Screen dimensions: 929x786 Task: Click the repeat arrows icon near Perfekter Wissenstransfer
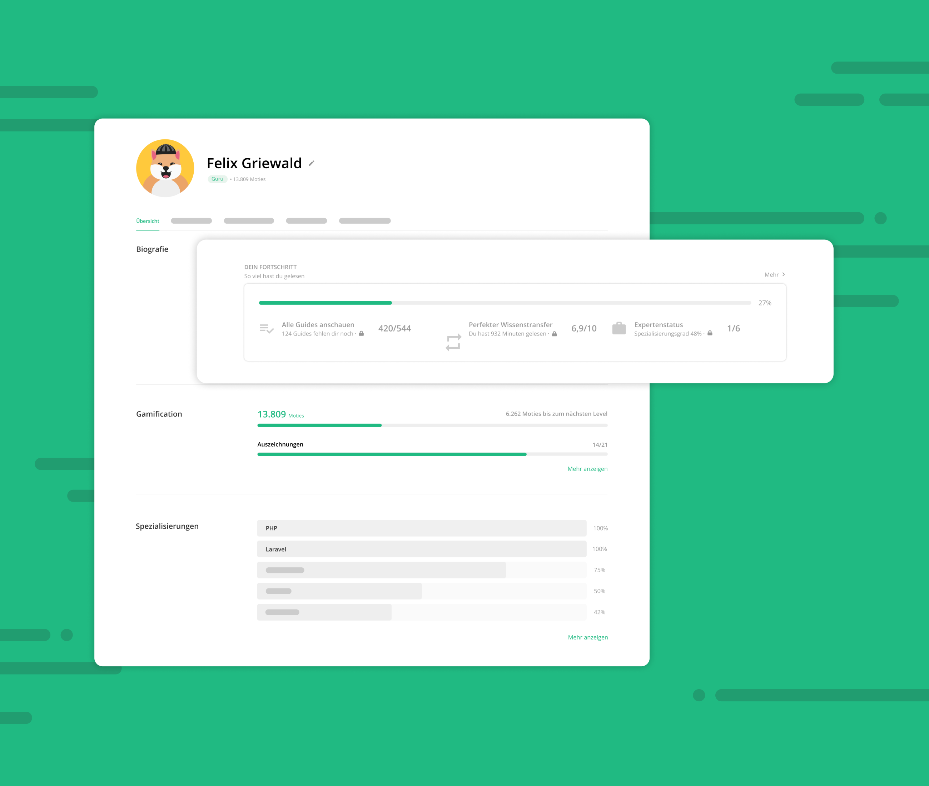coord(453,342)
